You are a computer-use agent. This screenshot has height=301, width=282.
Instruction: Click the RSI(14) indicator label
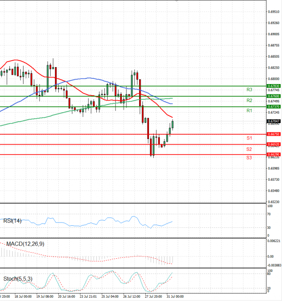pyautogui.click(x=12, y=221)
